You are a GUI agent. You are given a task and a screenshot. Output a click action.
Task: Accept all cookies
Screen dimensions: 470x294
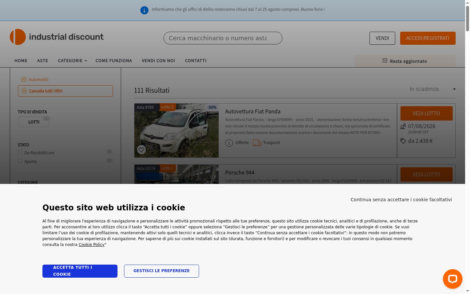[x=80, y=271]
